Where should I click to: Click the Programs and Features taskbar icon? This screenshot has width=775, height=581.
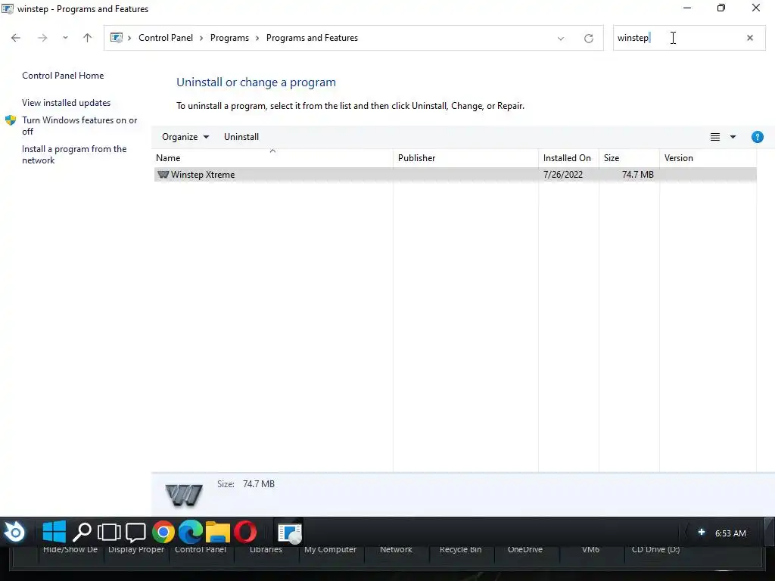290,533
